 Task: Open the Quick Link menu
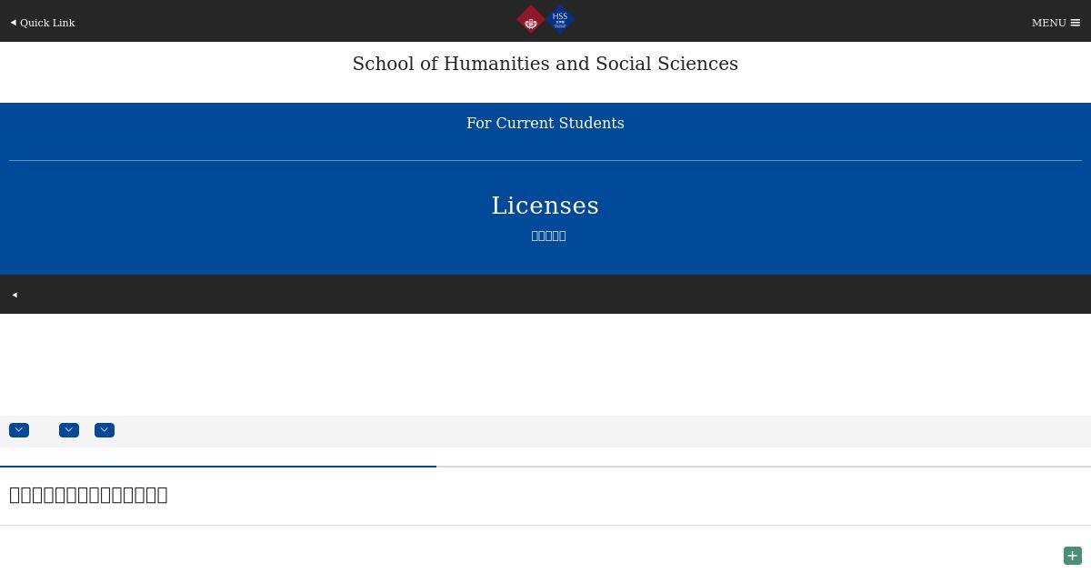(x=43, y=23)
